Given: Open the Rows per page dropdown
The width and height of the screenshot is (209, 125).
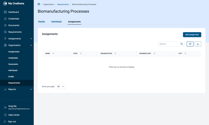Looking at the screenshot, I should click(x=60, y=87).
